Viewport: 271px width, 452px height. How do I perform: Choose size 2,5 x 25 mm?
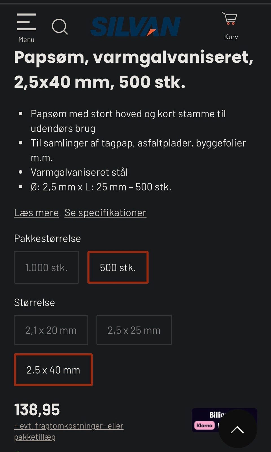coord(134,330)
